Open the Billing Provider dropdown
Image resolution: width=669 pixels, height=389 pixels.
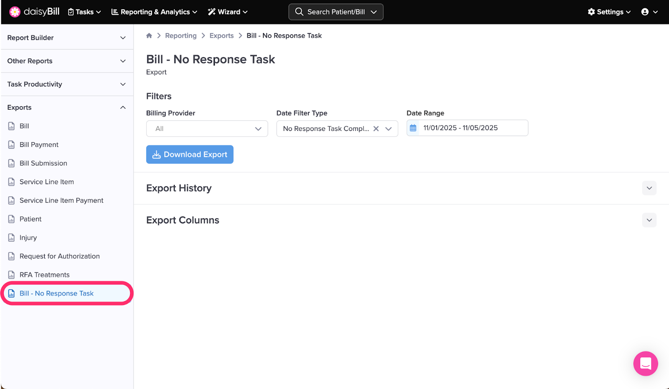pos(207,129)
